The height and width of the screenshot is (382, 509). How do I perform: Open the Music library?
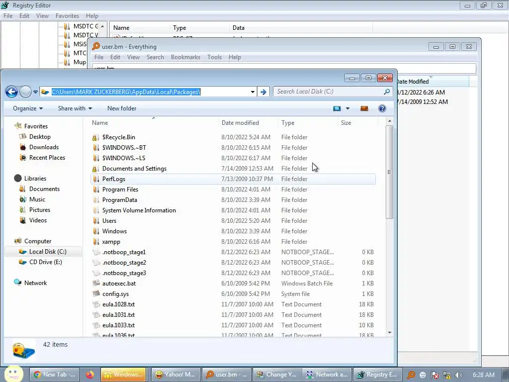[37, 199]
